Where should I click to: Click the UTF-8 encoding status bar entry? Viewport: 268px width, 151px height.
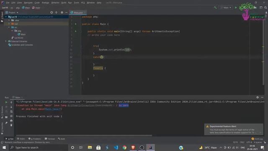249,142
